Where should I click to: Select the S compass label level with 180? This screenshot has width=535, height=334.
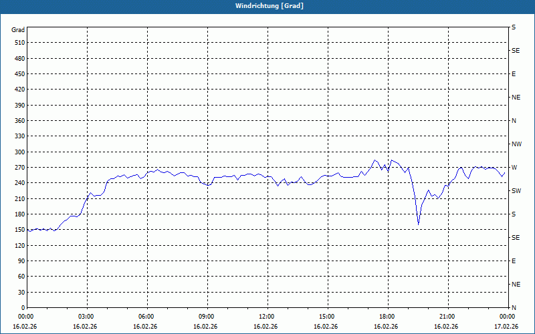(514, 214)
